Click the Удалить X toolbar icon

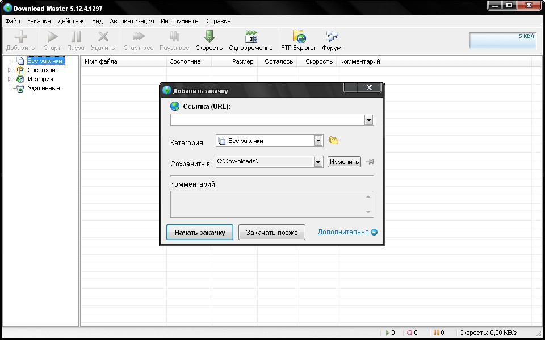(x=103, y=36)
